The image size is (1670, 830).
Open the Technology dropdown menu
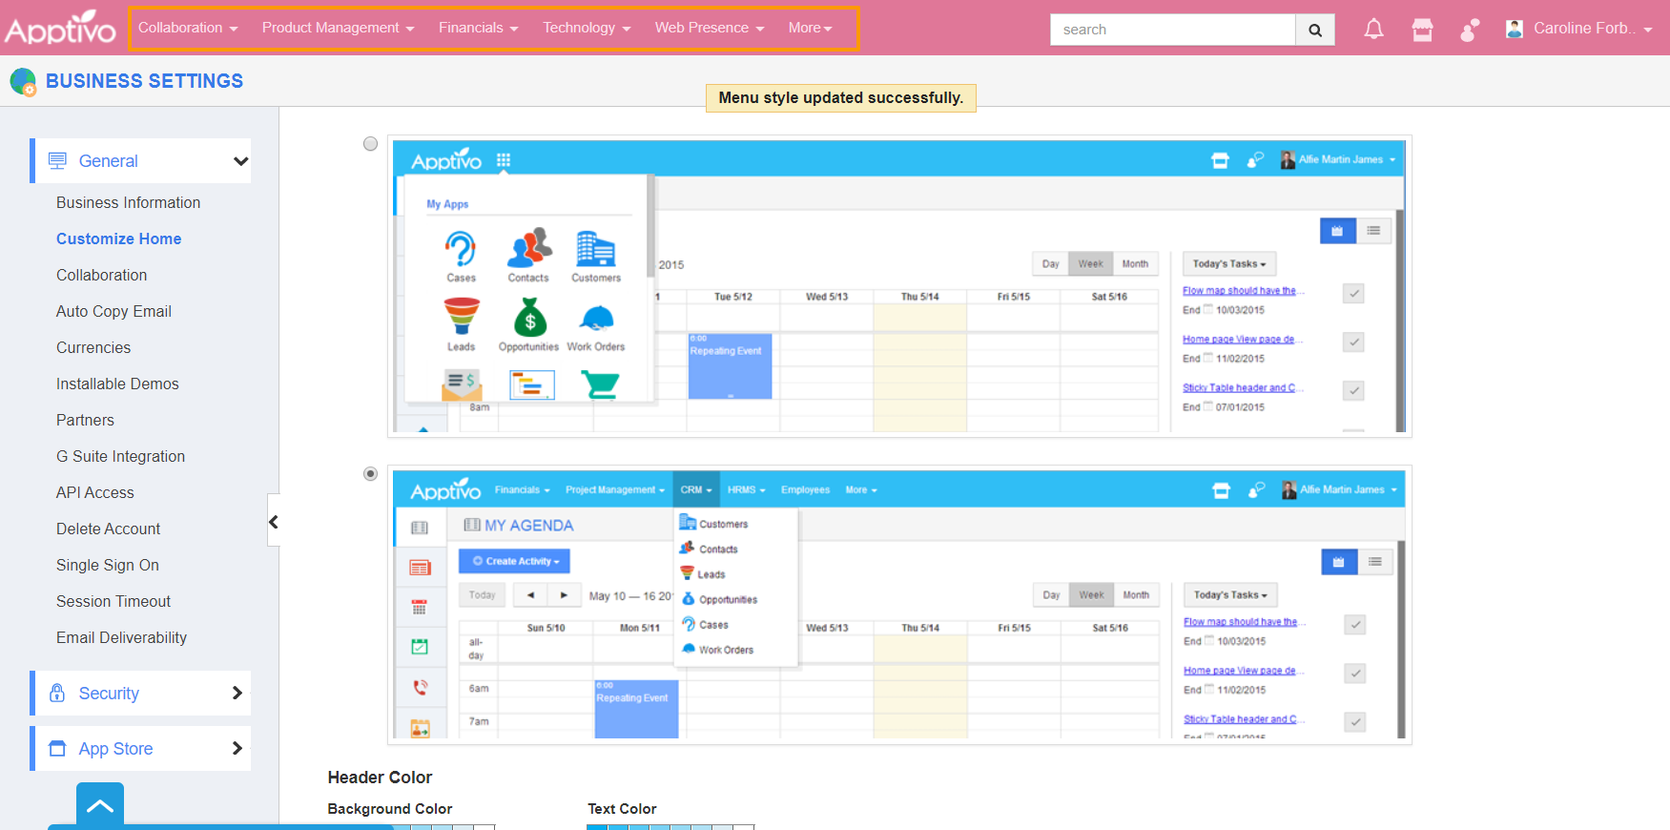point(587,28)
